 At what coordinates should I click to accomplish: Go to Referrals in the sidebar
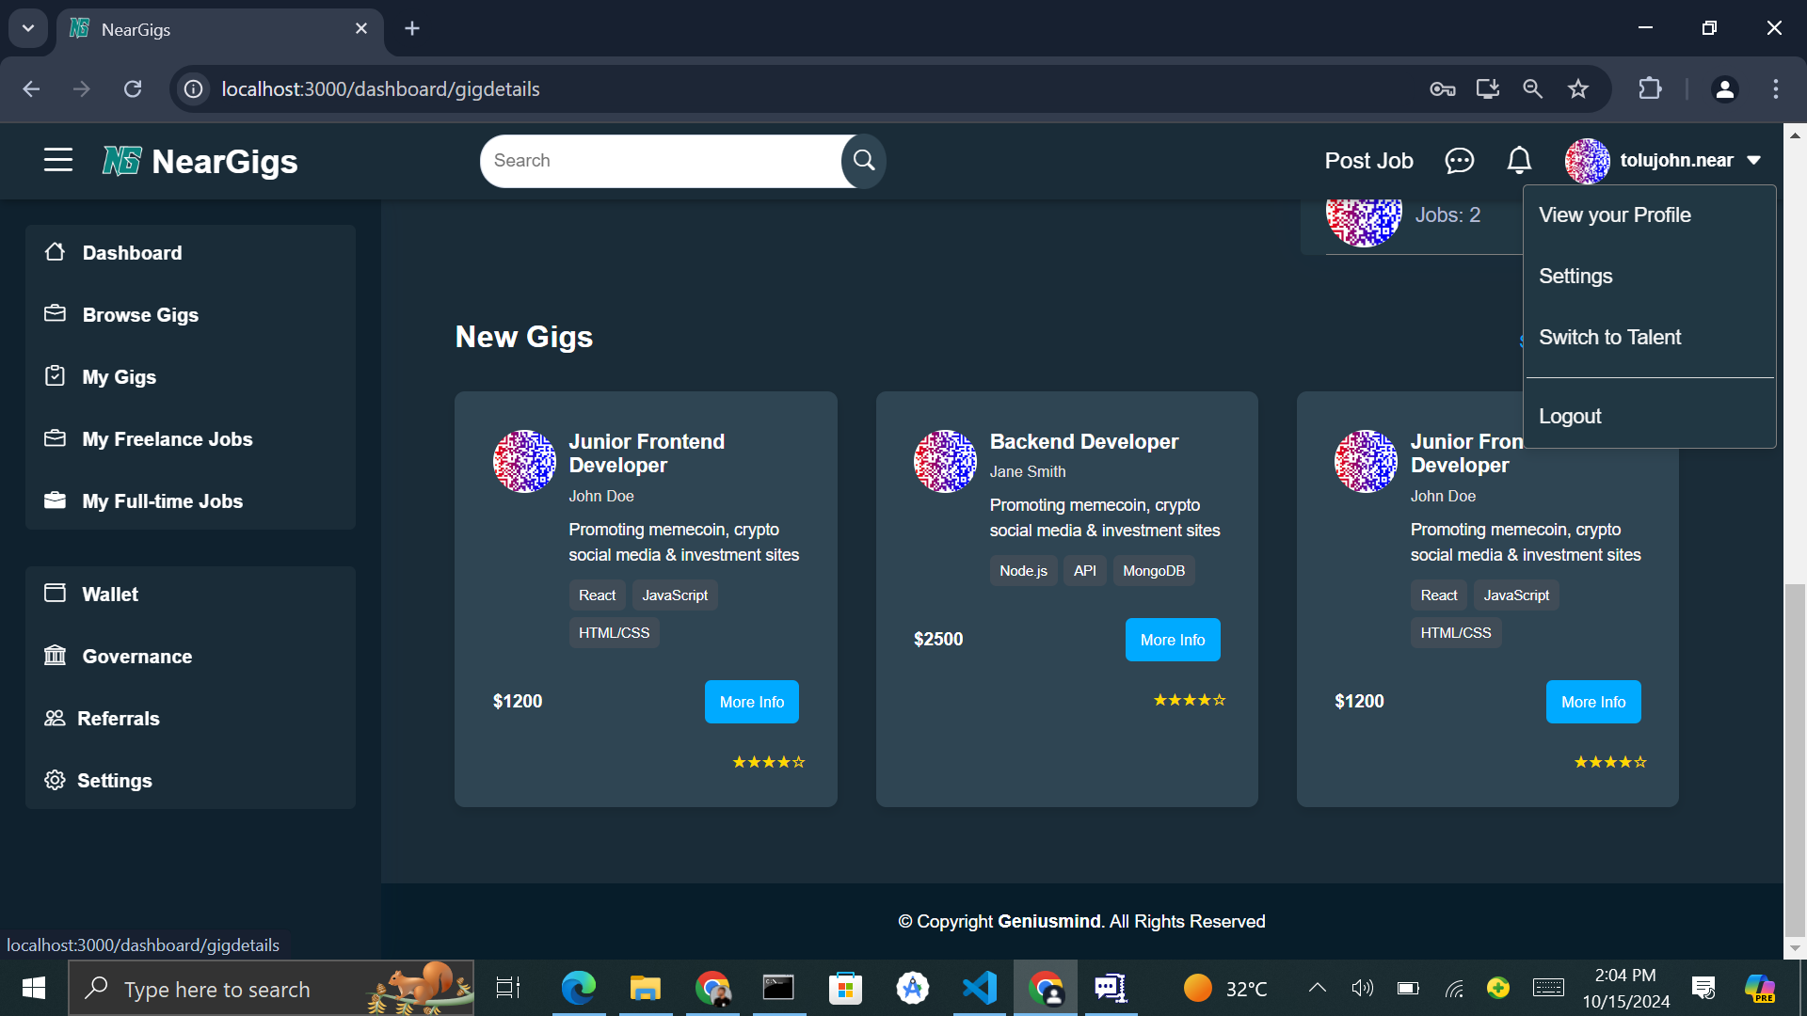coord(118,719)
